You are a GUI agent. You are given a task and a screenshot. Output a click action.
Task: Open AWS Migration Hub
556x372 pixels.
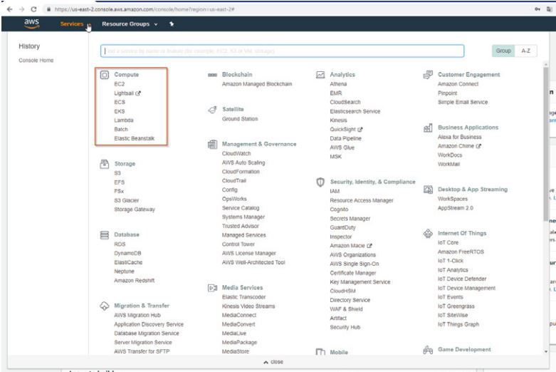pos(137,315)
